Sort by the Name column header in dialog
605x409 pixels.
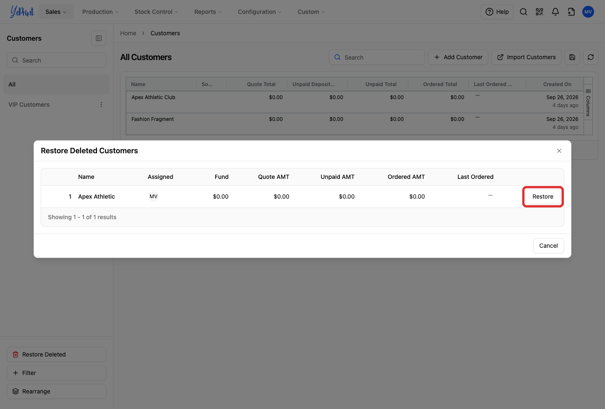[86, 177]
